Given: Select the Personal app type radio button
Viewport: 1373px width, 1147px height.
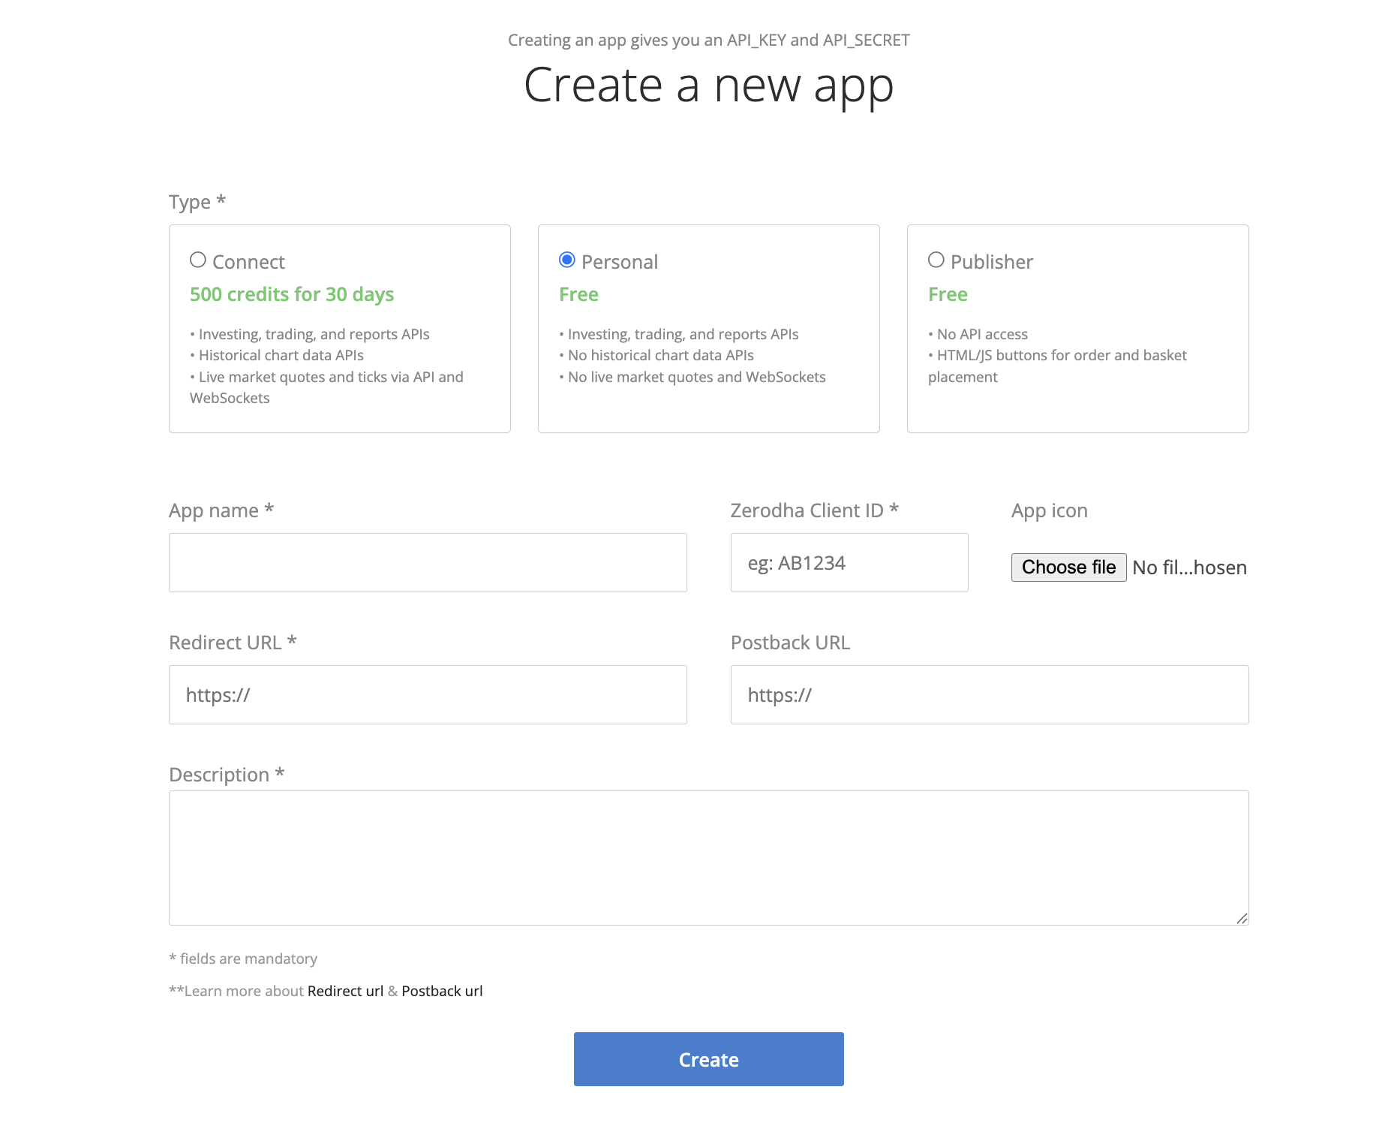Looking at the screenshot, I should pos(567,260).
